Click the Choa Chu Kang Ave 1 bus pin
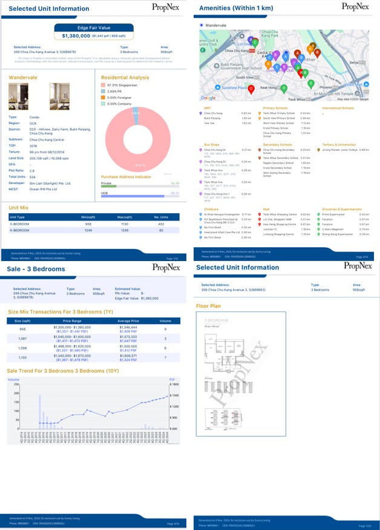The image size is (380, 530). click(x=201, y=194)
